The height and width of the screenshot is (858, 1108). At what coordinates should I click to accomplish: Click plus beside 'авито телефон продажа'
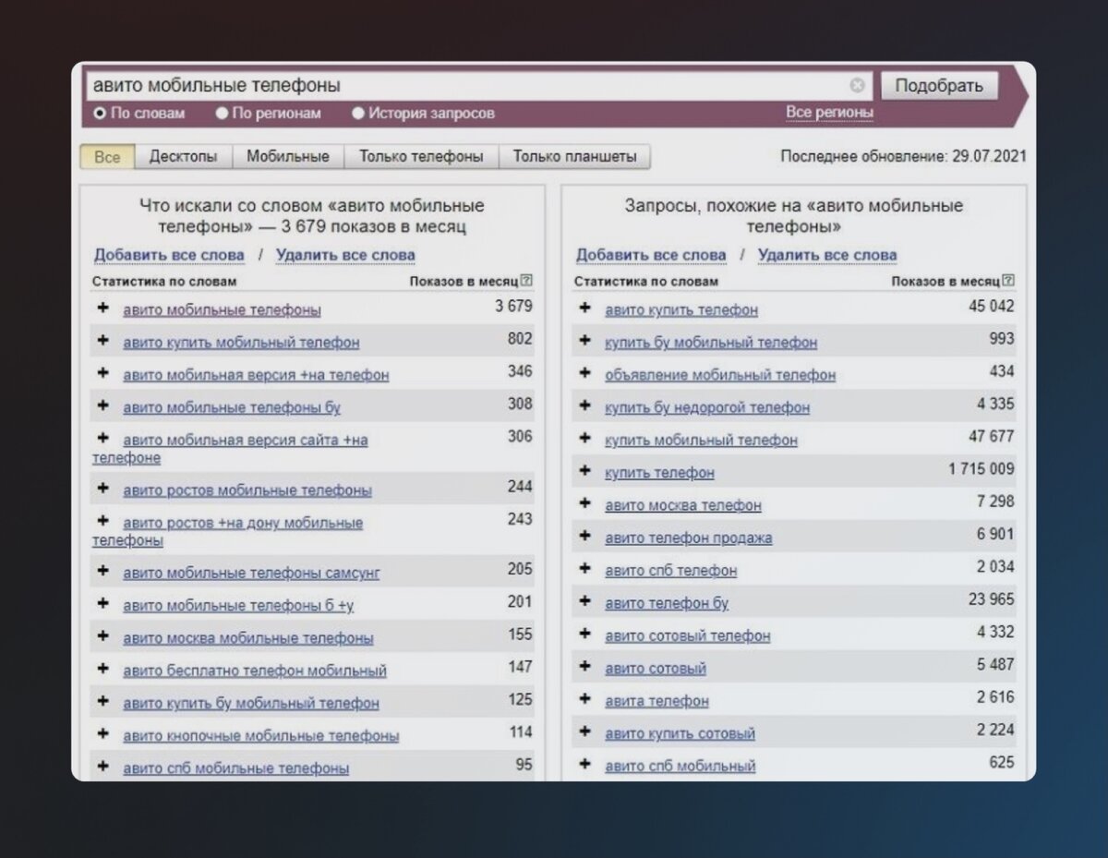[584, 536]
